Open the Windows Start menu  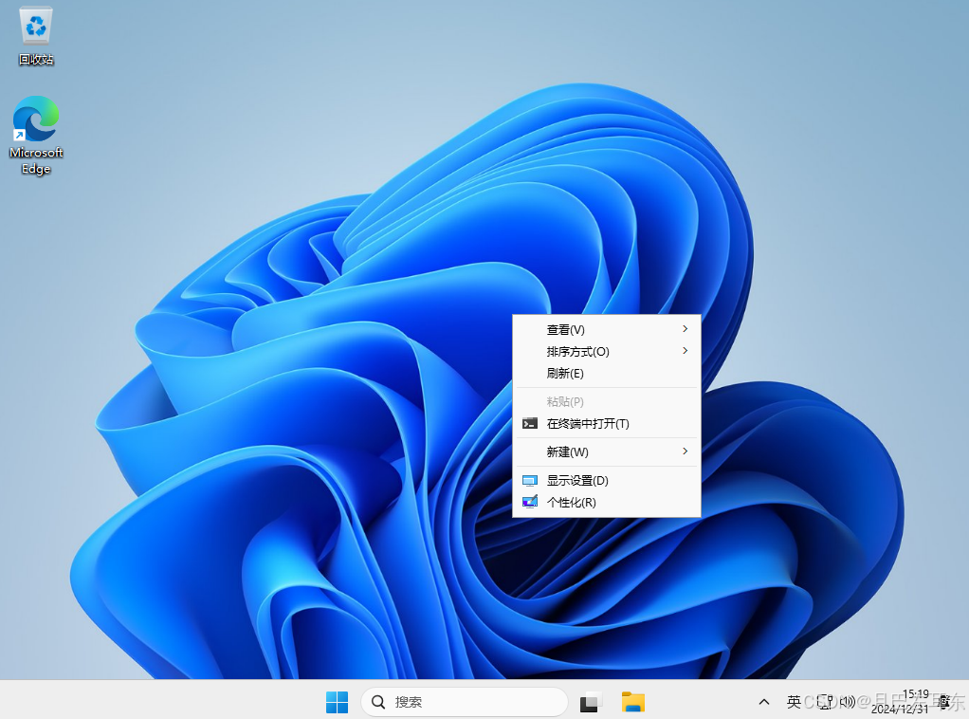pos(337,702)
